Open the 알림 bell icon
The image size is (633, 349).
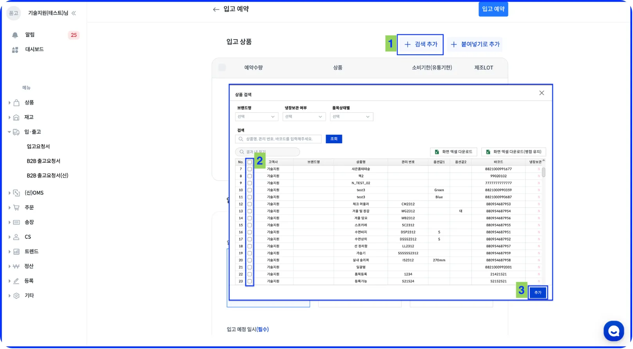click(15, 35)
